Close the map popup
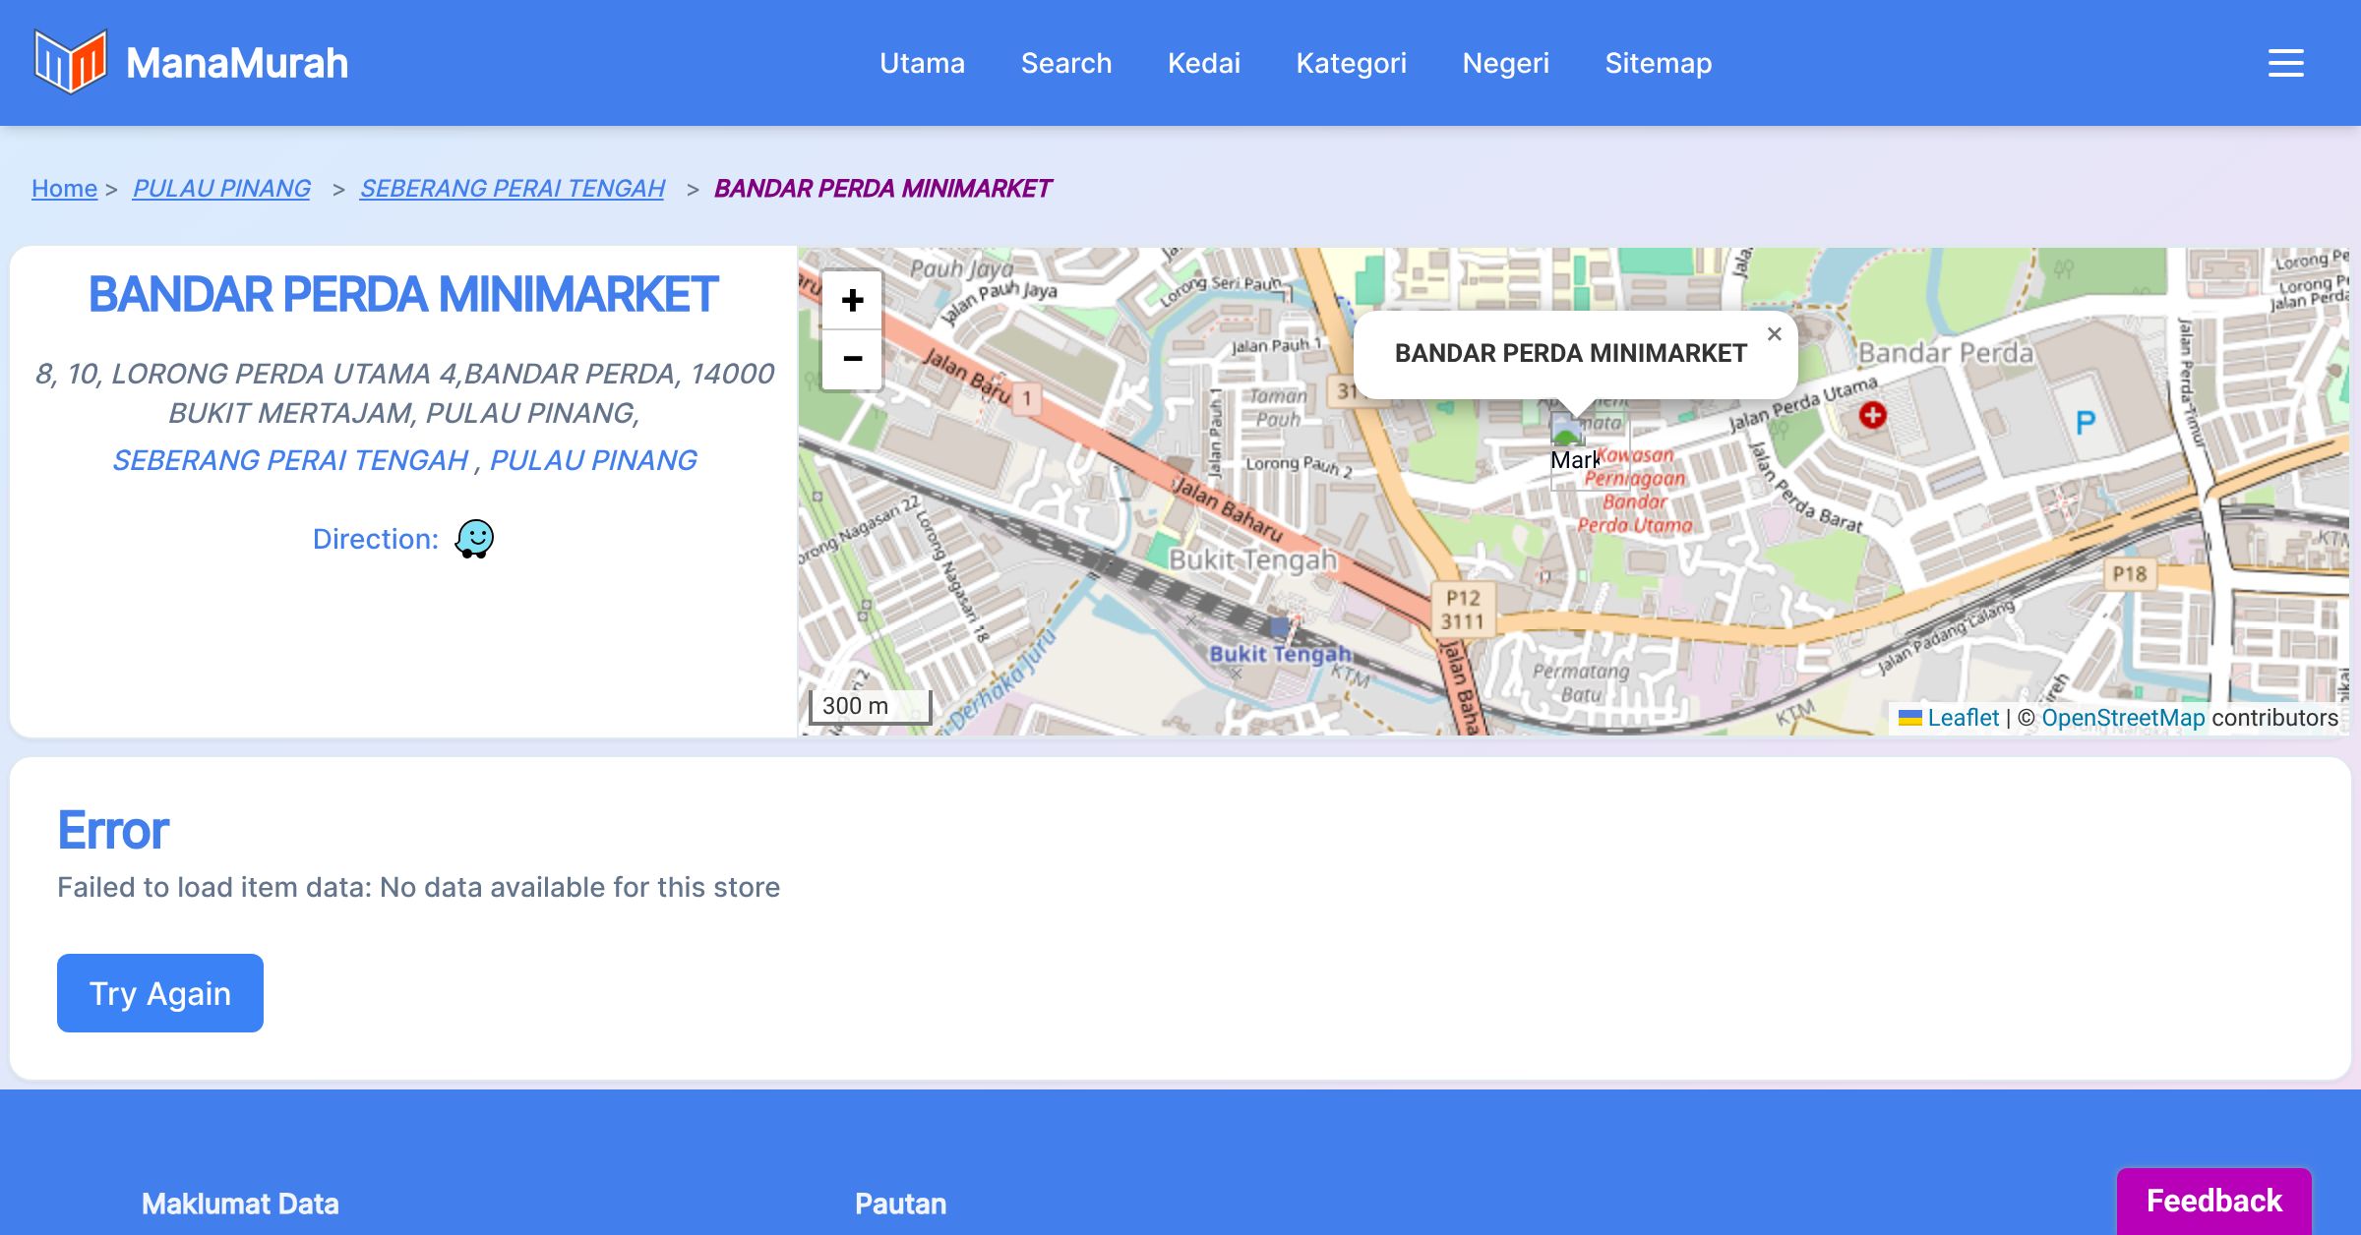Screen dimensions: 2361x1235 (1774, 334)
